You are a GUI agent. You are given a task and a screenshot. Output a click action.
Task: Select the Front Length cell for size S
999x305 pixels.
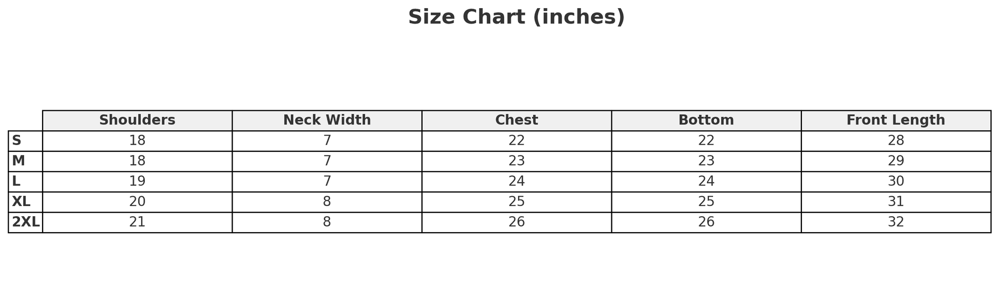click(896, 141)
